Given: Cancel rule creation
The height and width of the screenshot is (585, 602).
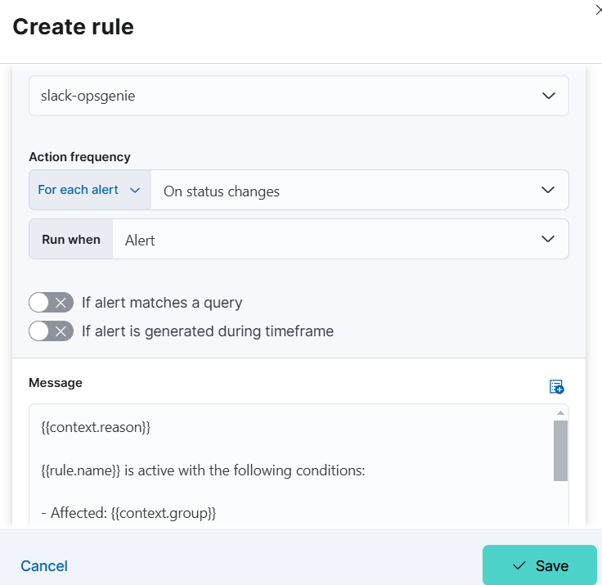Looking at the screenshot, I should [x=44, y=566].
